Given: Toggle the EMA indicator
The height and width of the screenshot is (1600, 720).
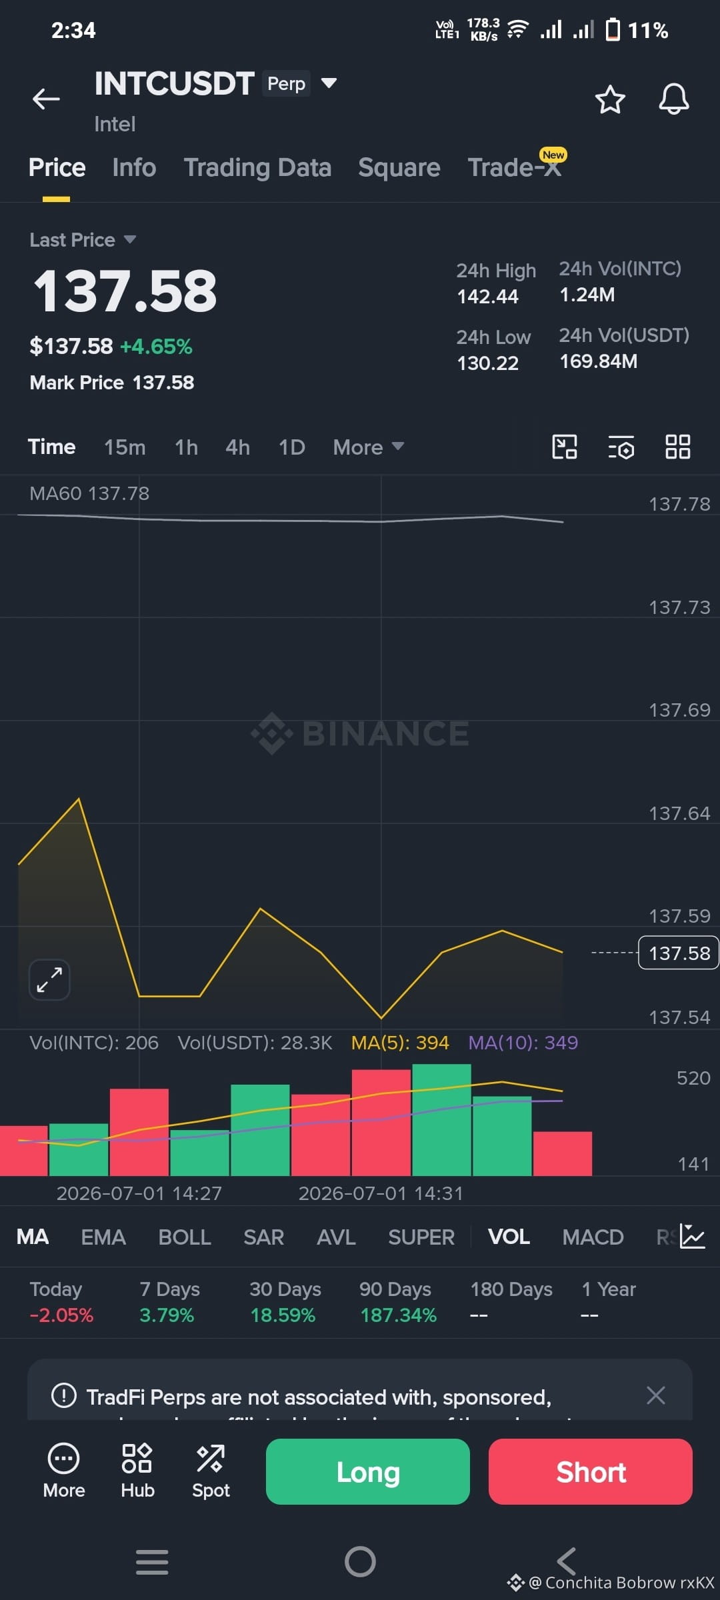Looking at the screenshot, I should (x=103, y=1237).
